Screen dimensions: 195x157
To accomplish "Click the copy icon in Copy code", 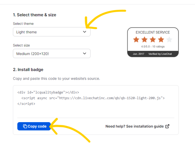I will coord(25,126).
